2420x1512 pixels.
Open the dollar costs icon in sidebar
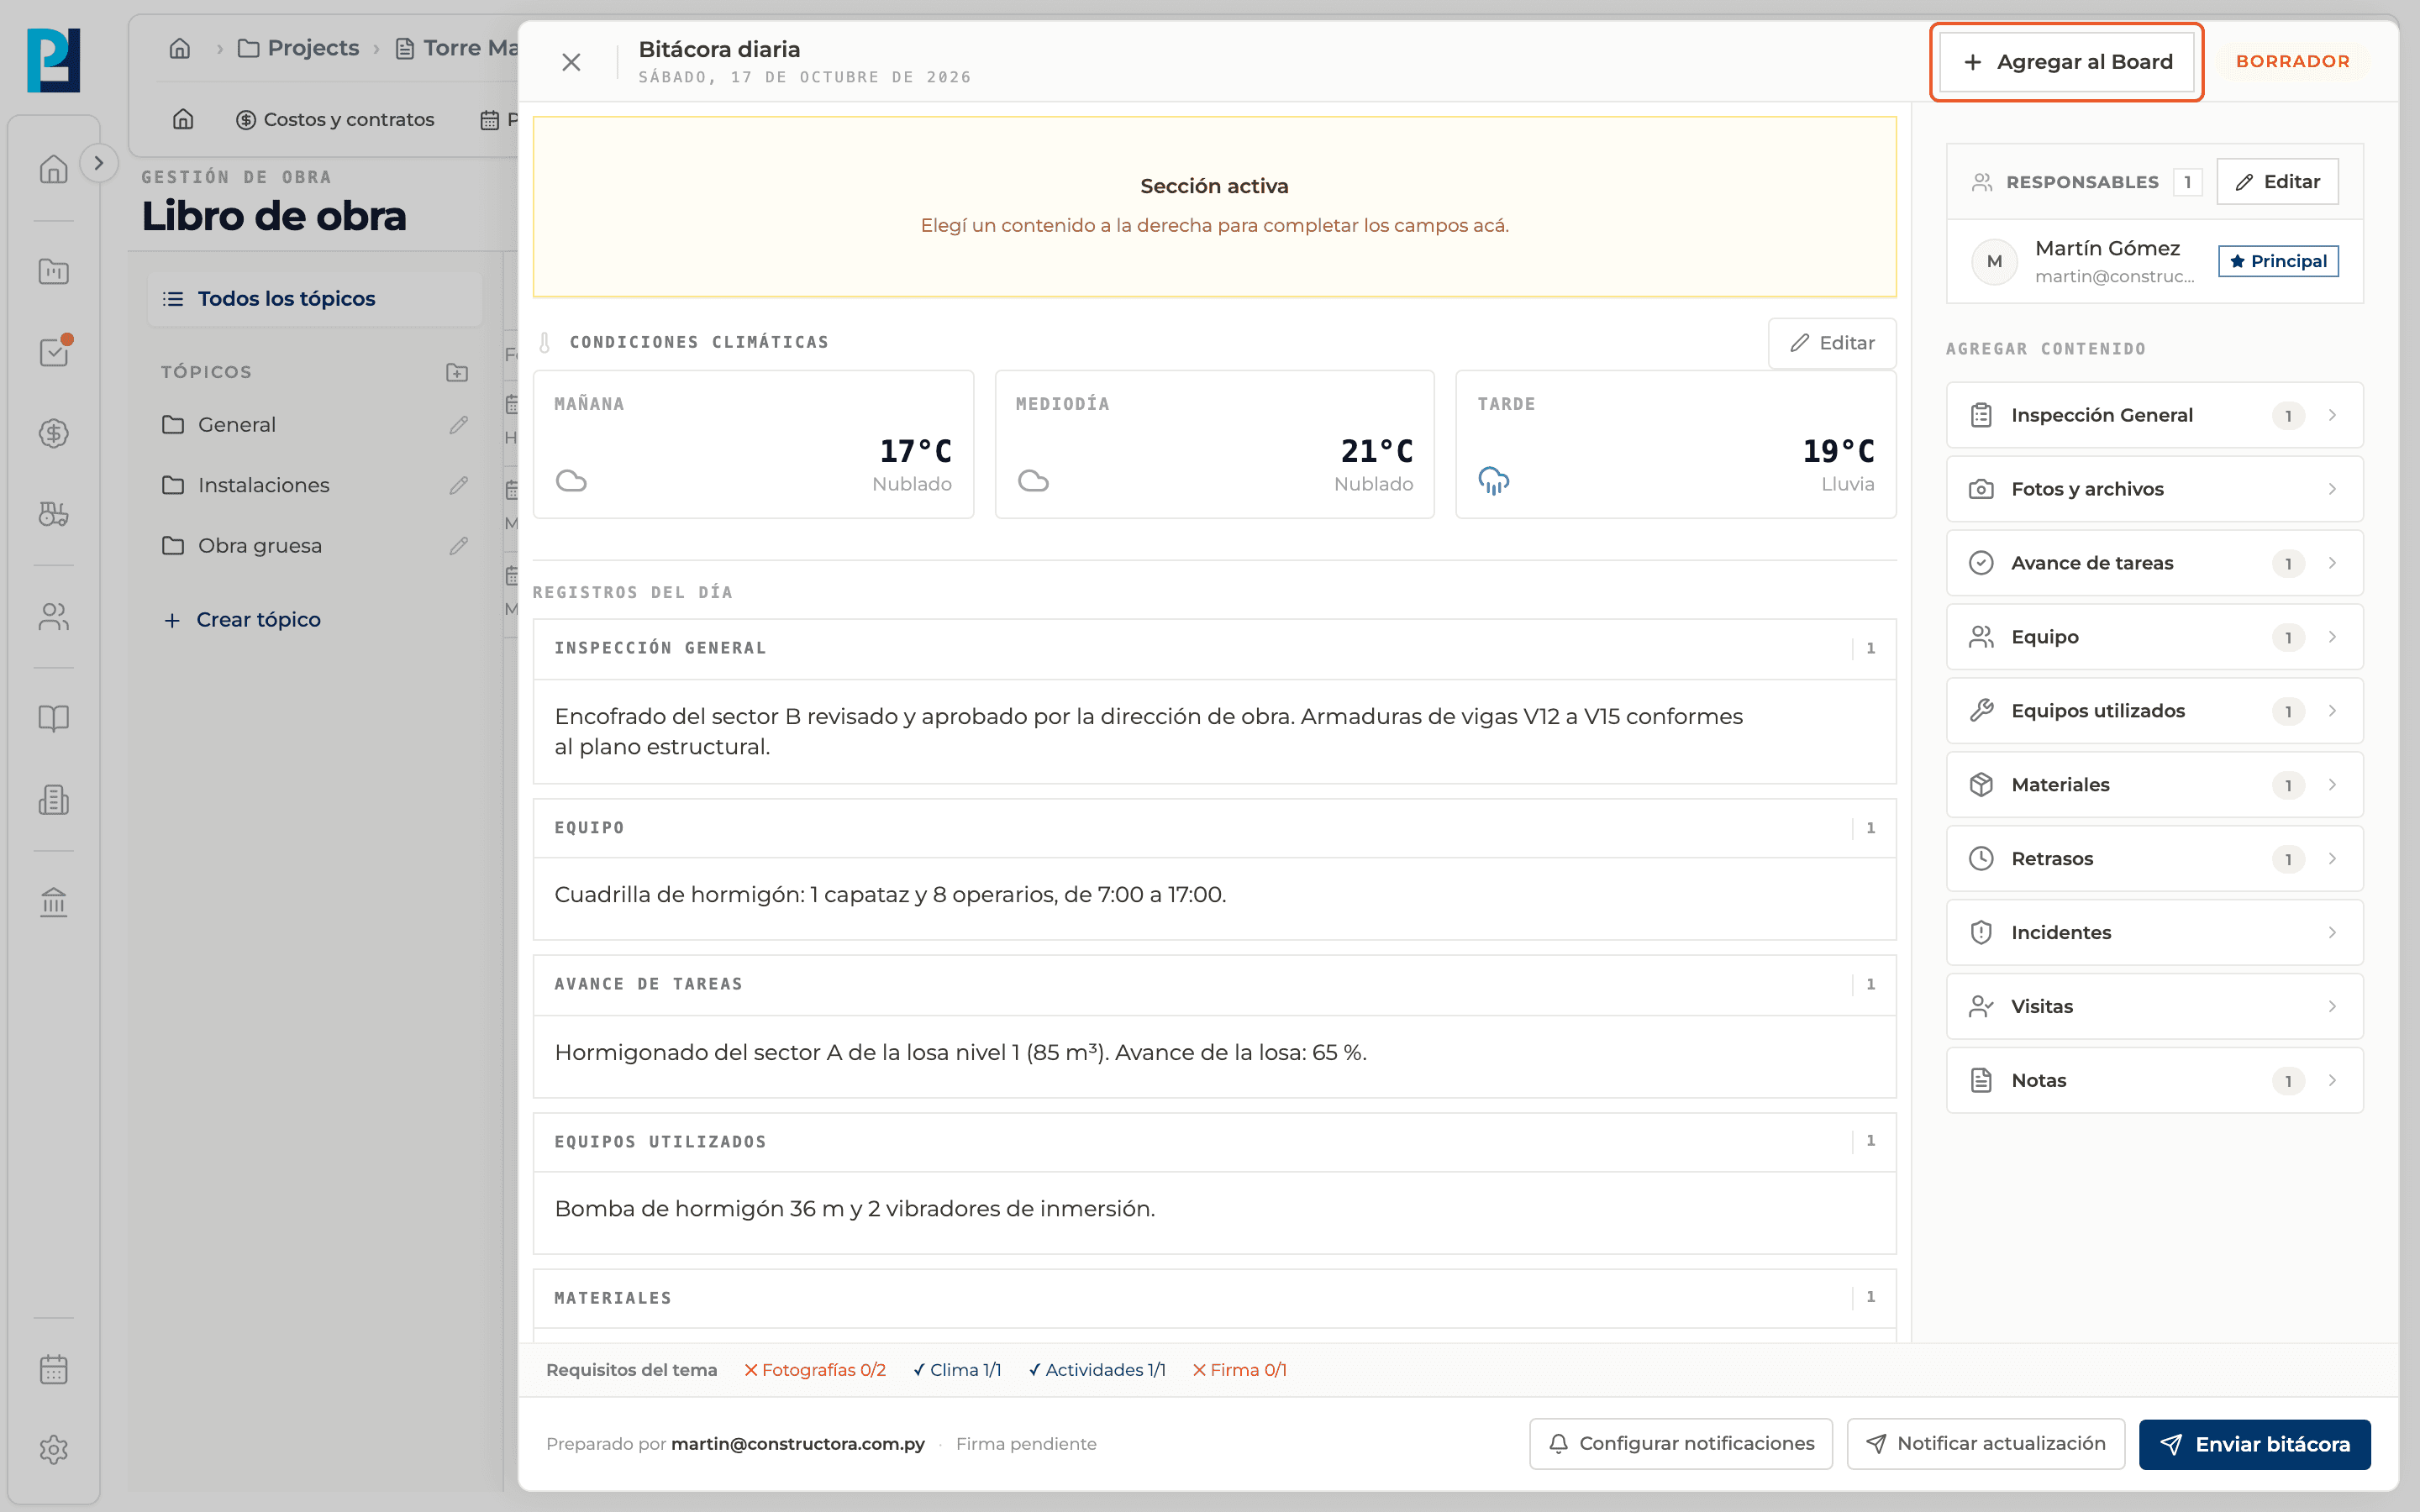(53, 433)
